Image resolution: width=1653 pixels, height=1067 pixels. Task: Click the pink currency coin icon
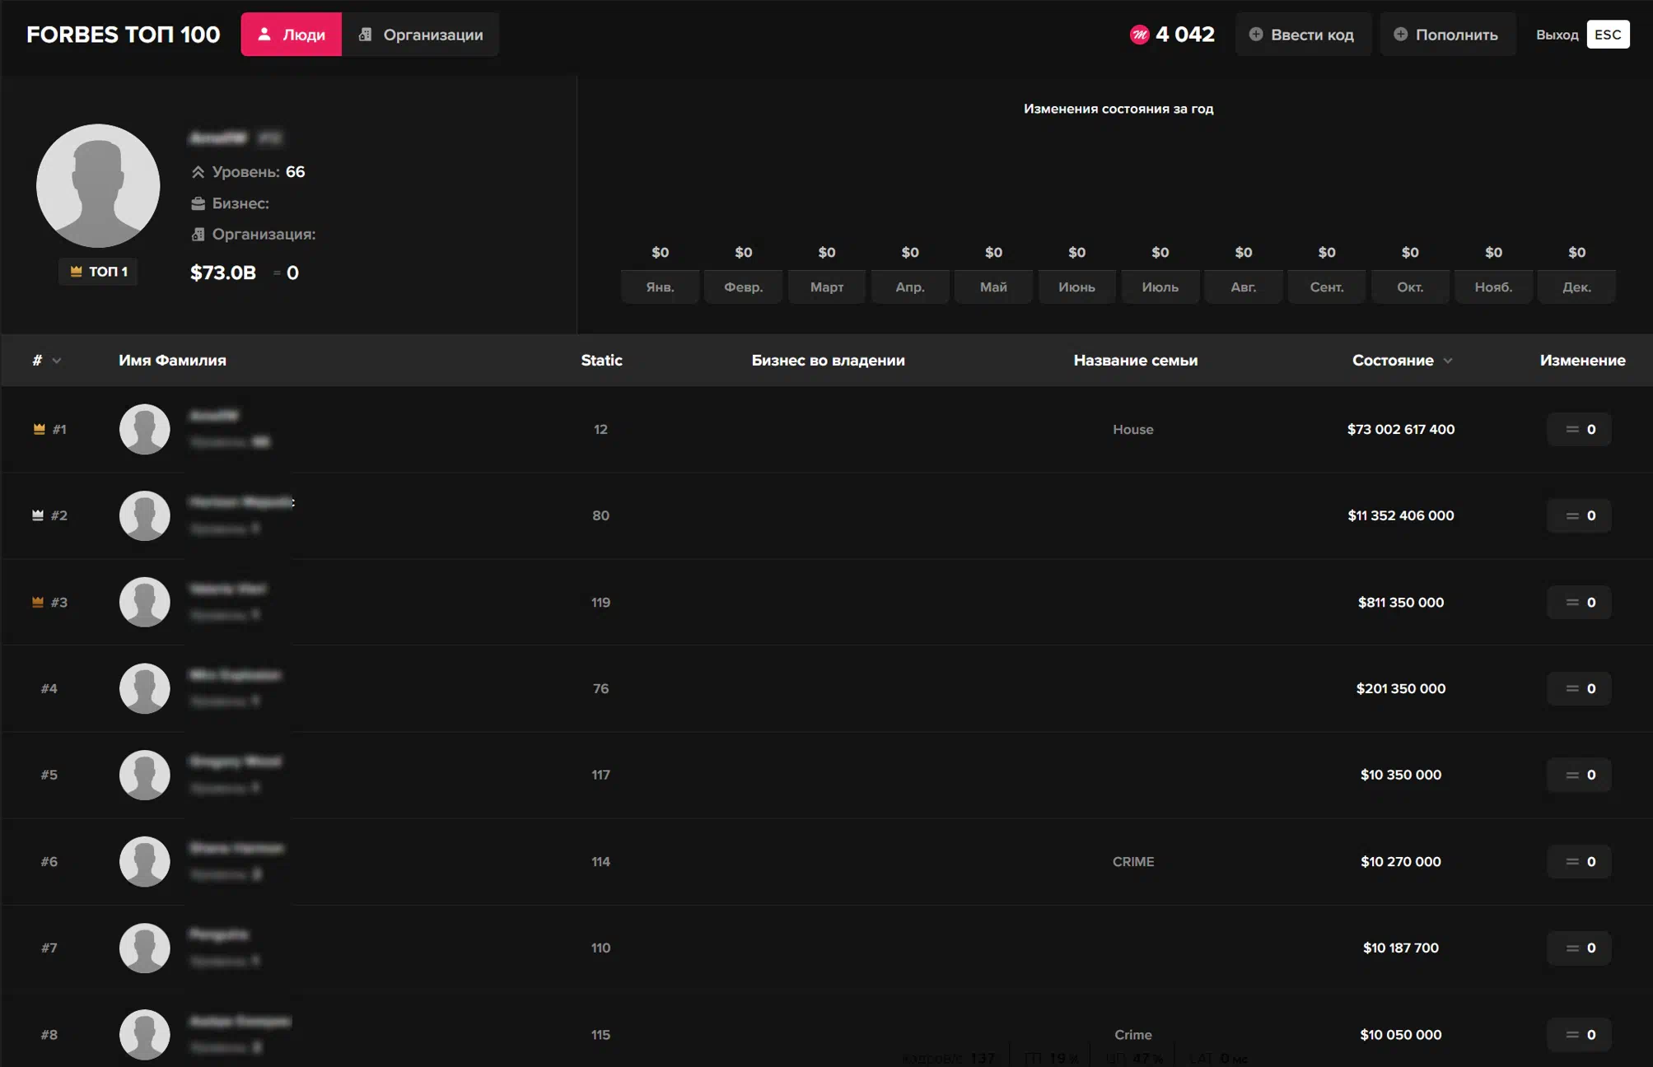pos(1139,35)
